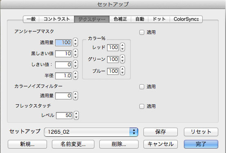Increase フレックスタッチ レベル with up arrow
The width and height of the screenshot is (226, 153).
coord(76,113)
